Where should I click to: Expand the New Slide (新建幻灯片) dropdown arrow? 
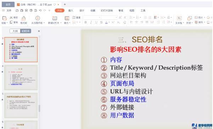[61, 23]
